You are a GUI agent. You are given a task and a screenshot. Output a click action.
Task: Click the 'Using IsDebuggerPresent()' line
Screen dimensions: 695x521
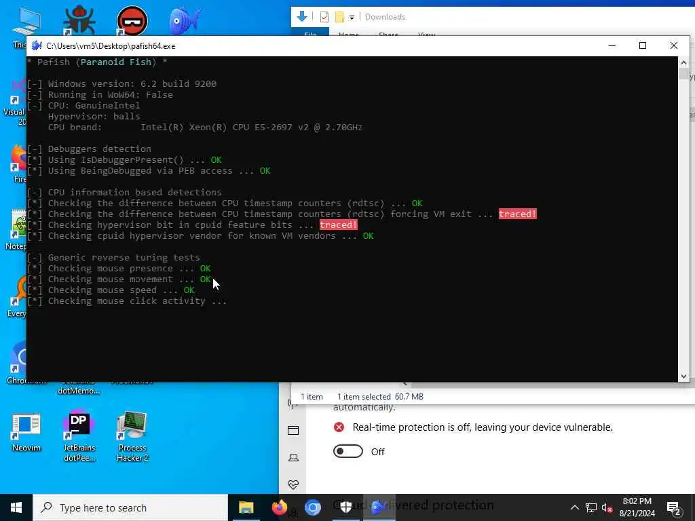[124, 160]
